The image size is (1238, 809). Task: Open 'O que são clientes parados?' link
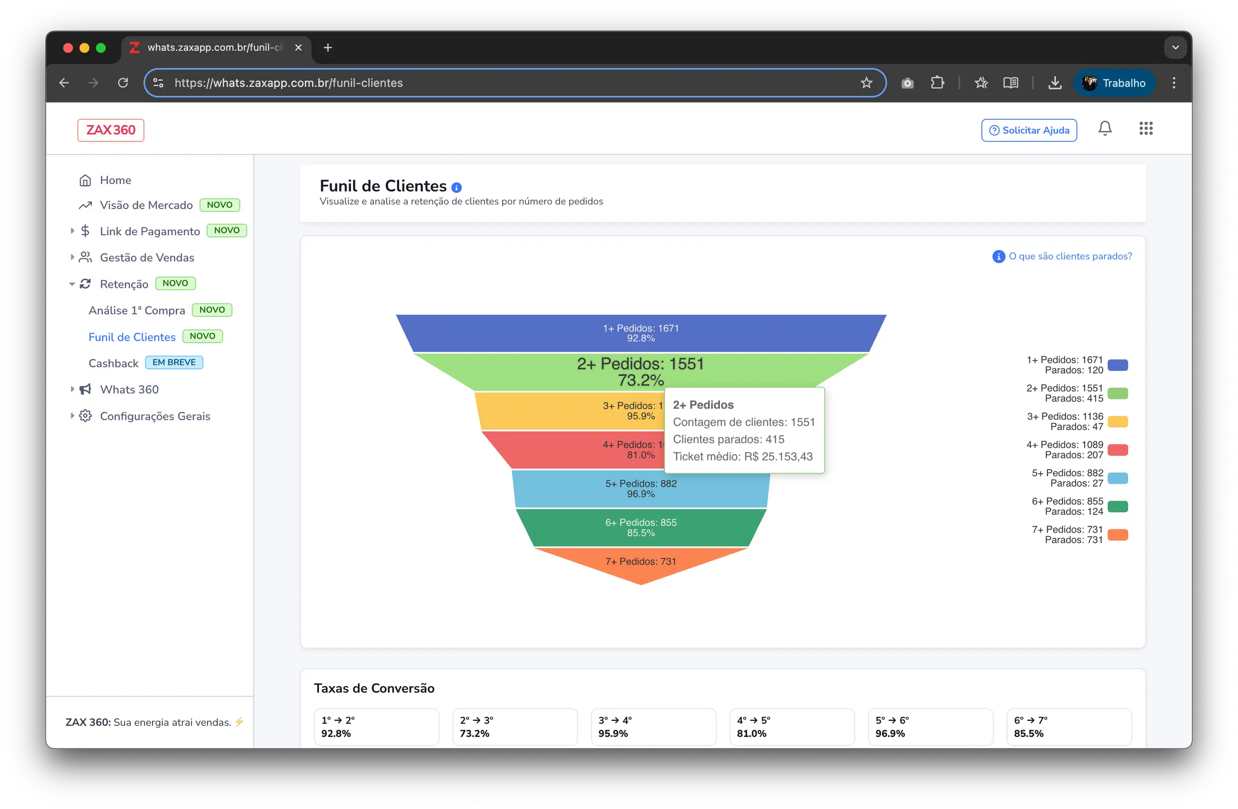coord(1070,256)
